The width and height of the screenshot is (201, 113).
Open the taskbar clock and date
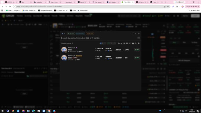[192, 111]
